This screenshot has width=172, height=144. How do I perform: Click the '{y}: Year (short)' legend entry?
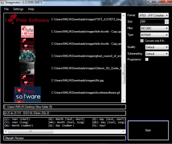pos(17,119)
